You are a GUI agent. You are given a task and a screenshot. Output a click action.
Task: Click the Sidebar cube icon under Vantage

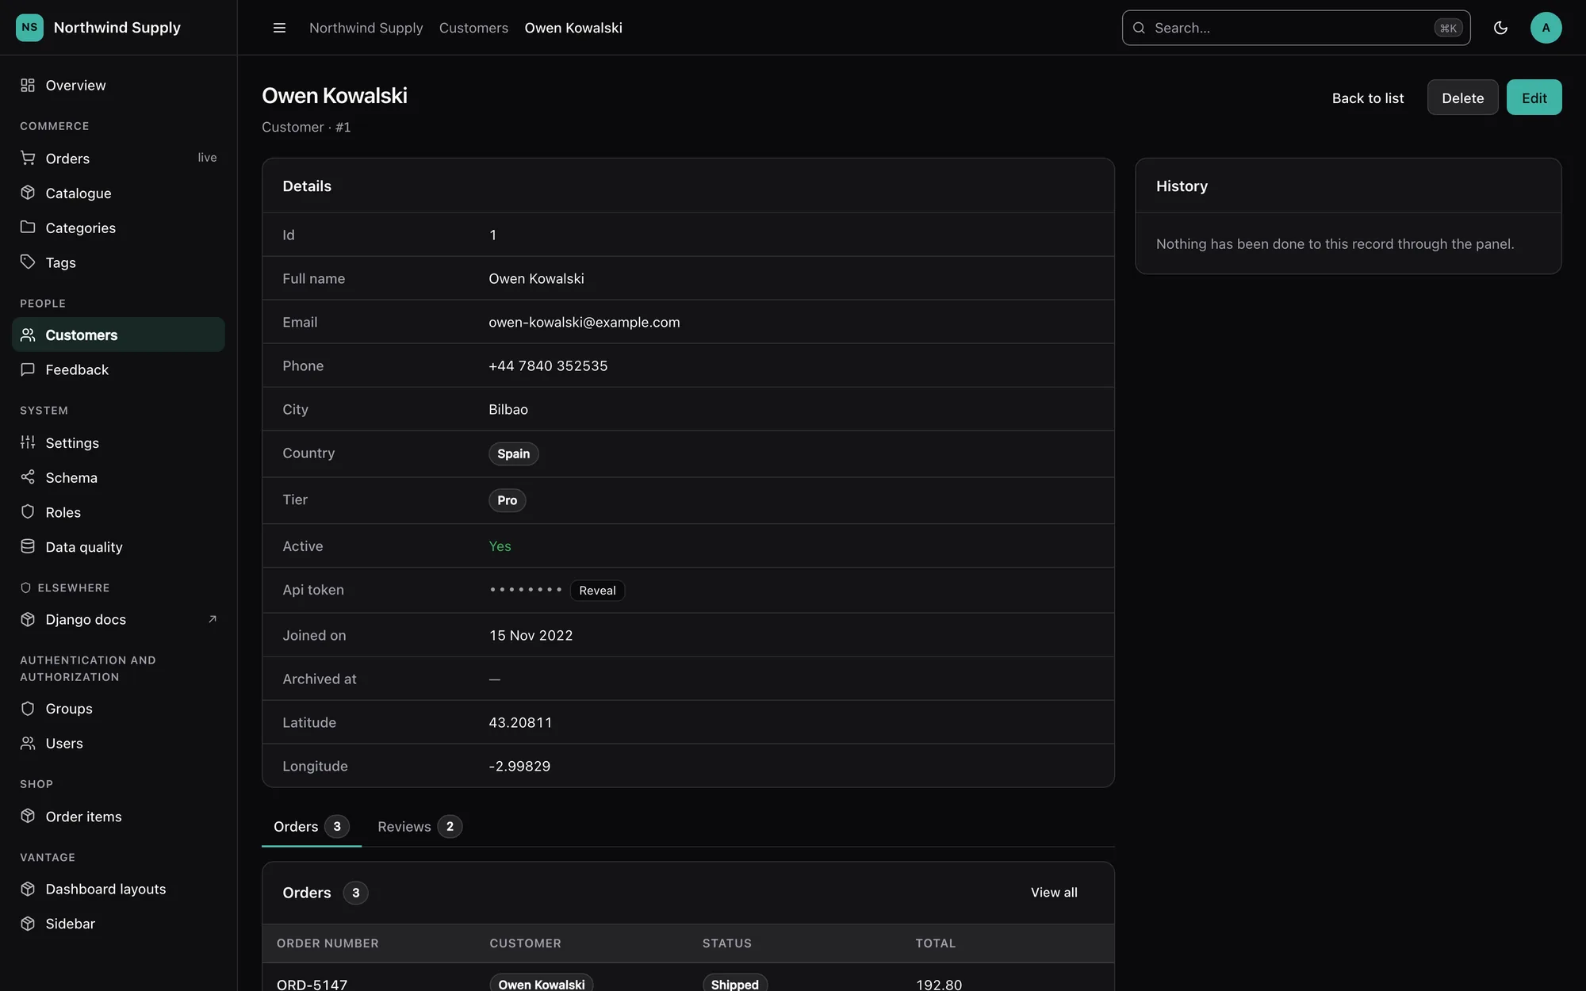click(28, 924)
